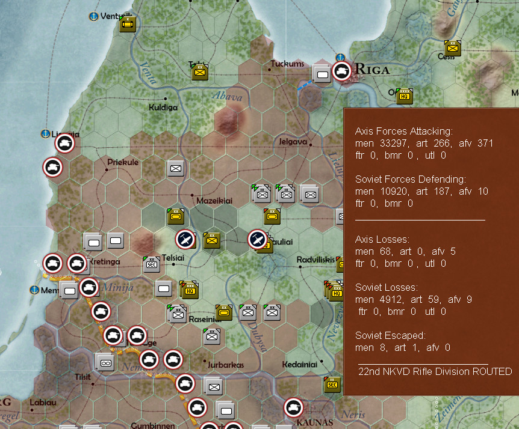Click the 'Axis Losses:' heading
This screenshot has width=519, height=429.
[x=382, y=239]
